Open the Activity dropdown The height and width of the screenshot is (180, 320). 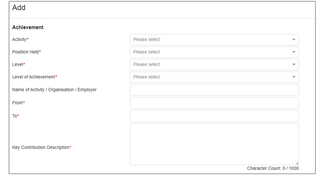[214, 39]
